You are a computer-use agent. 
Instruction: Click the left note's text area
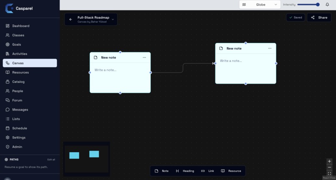coord(120,78)
